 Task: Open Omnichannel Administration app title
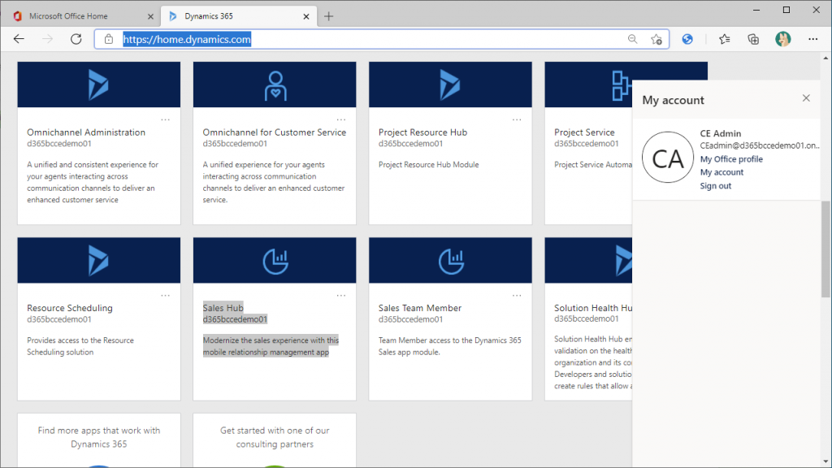(x=86, y=132)
